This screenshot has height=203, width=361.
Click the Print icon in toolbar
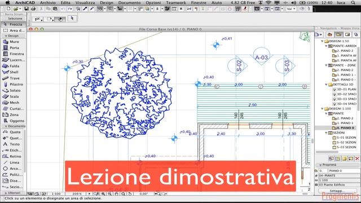coord(33,9)
